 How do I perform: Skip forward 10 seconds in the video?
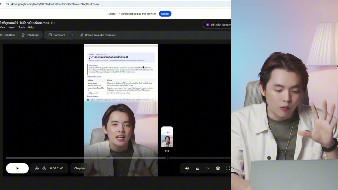point(44,168)
